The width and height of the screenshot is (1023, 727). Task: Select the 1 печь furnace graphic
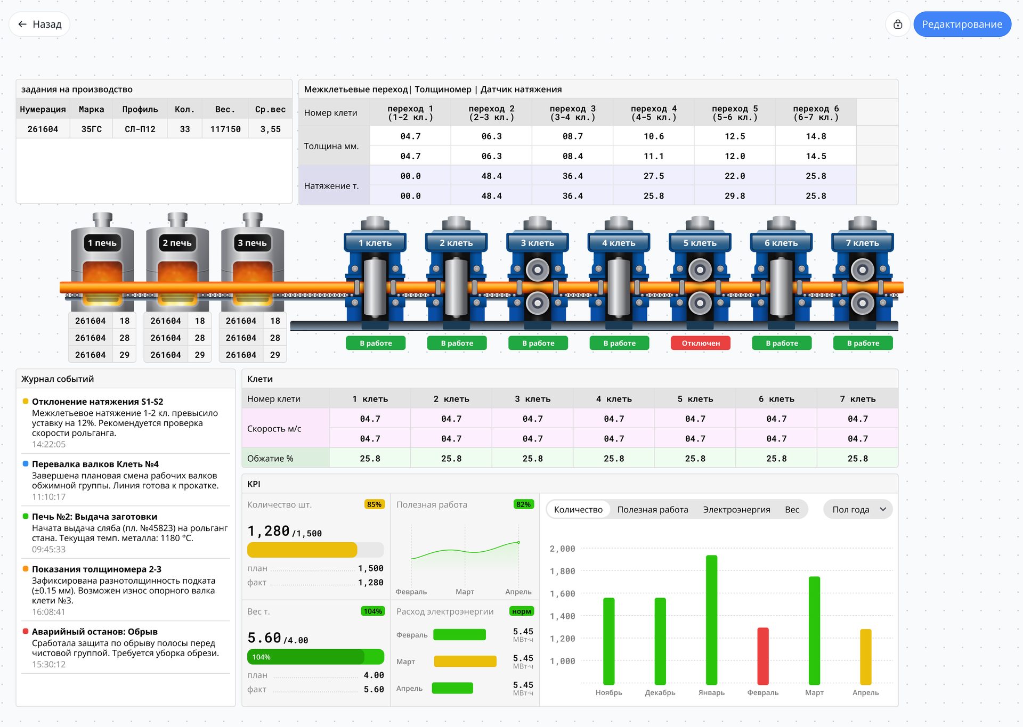click(x=102, y=262)
